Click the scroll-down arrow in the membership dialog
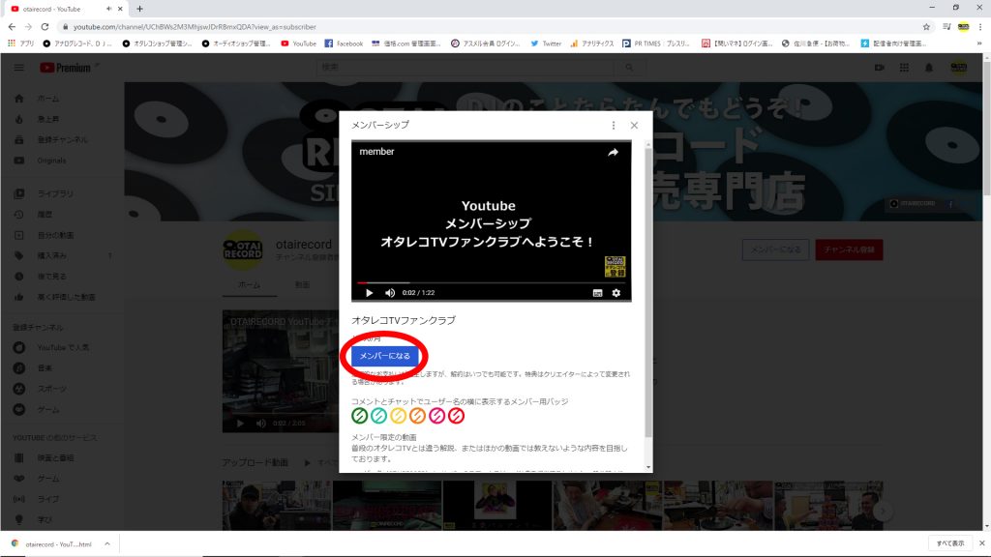 (647, 467)
